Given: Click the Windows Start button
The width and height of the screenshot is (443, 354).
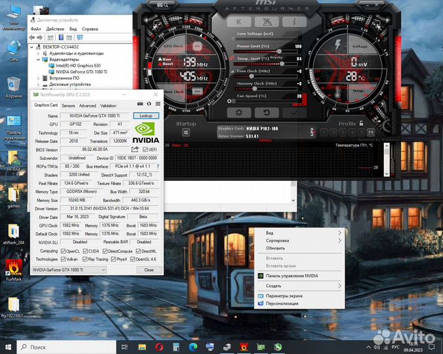Looking at the screenshot, I should point(8,347).
